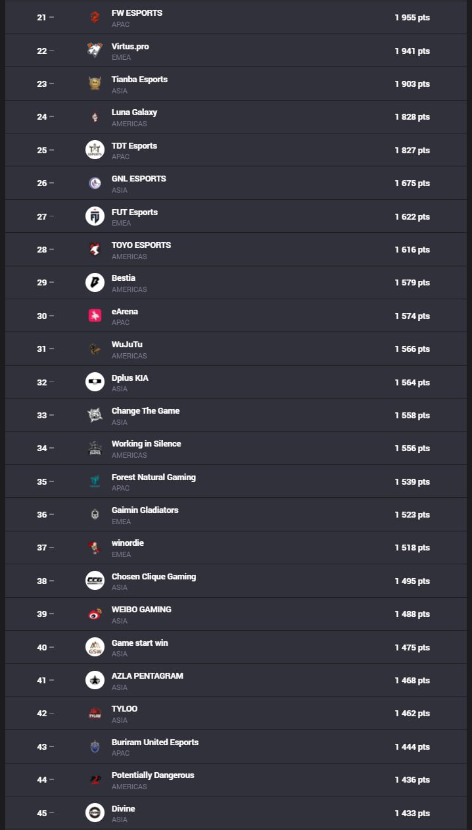Select the TDT Esports round logo
Image resolution: width=472 pixels, height=830 pixels.
pyautogui.click(x=95, y=150)
